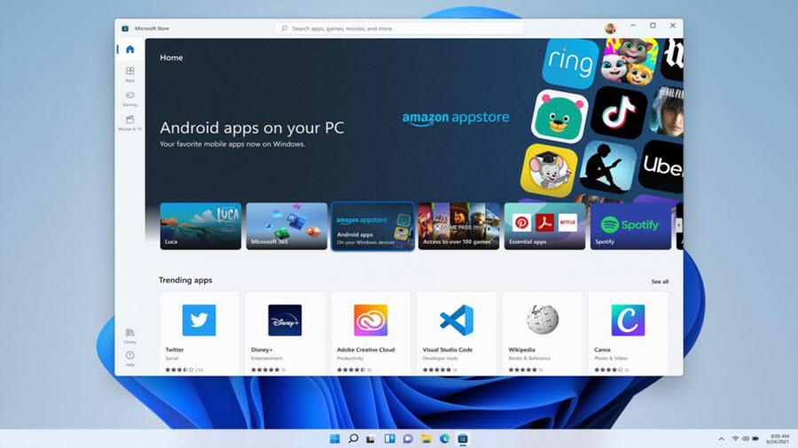798x448 pixels.
Task: Open the Library in the sidebar
Action: click(x=129, y=336)
